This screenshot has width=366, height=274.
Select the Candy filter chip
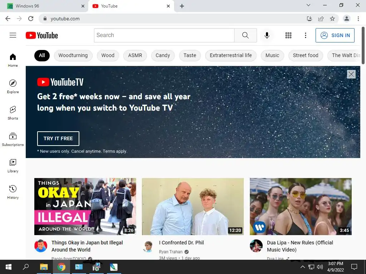click(x=163, y=55)
